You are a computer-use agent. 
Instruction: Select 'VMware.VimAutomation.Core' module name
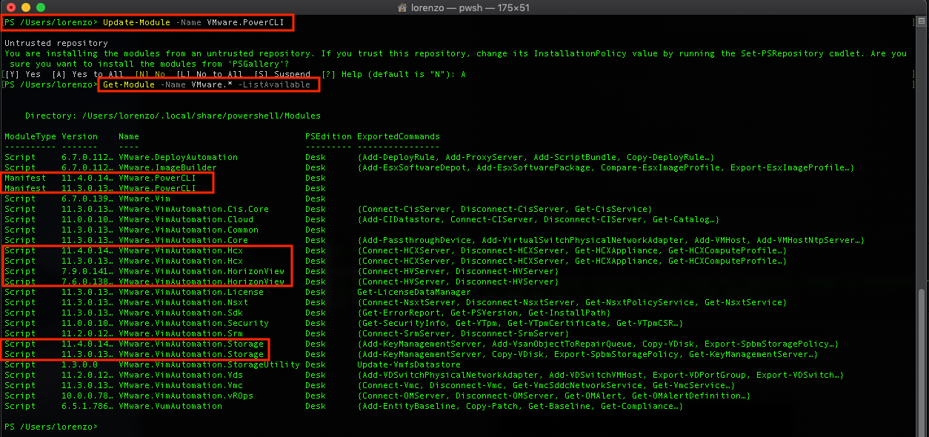[183, 240]
